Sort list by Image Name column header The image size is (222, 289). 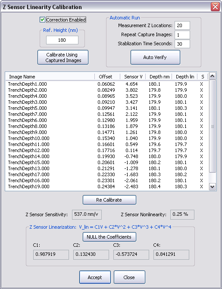pyautogui.click(x=50, y=77)
